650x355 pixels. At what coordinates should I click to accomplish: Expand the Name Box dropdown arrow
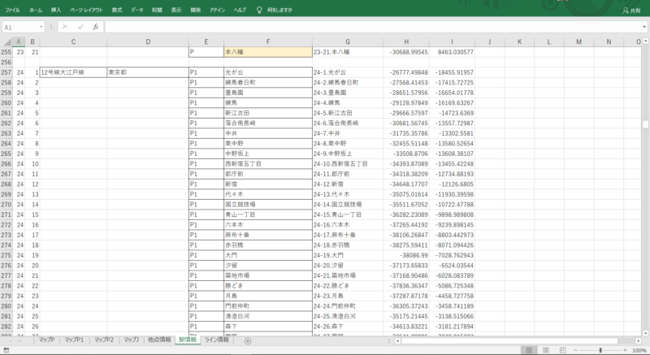(x=41, y=28)
